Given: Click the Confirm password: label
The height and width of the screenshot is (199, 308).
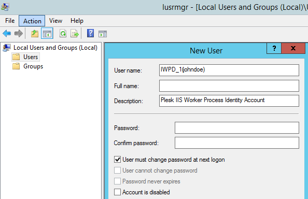Looking at the screenshot, I should click(136, 143).
